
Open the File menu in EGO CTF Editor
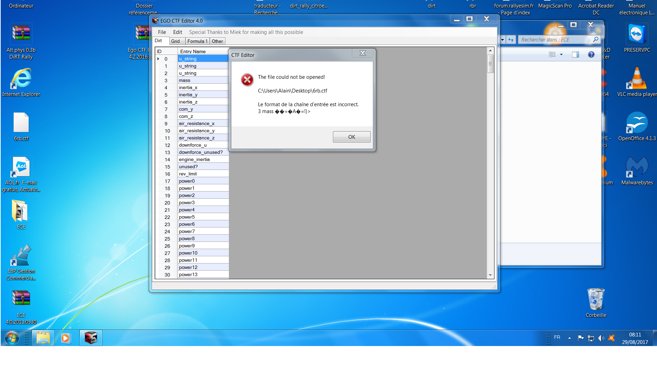162,32
